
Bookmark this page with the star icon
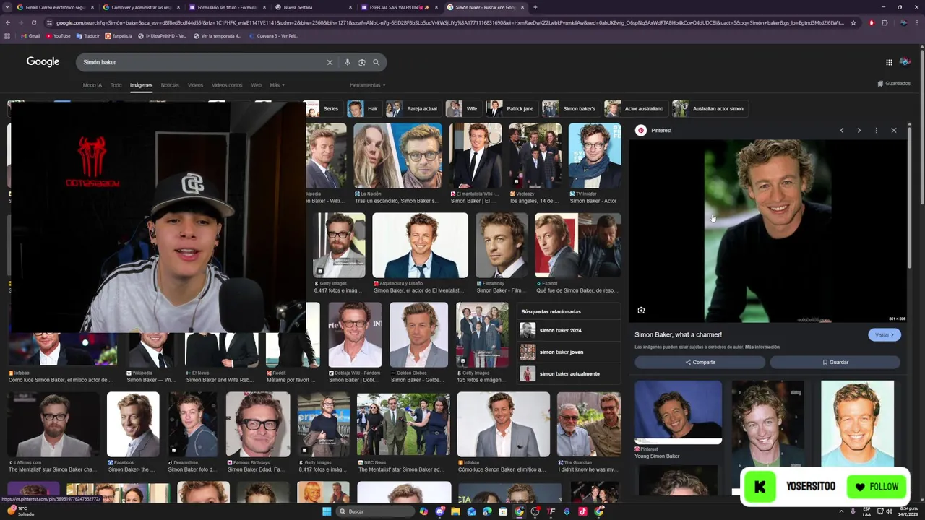pyautogui.click(x=853, y=22)
